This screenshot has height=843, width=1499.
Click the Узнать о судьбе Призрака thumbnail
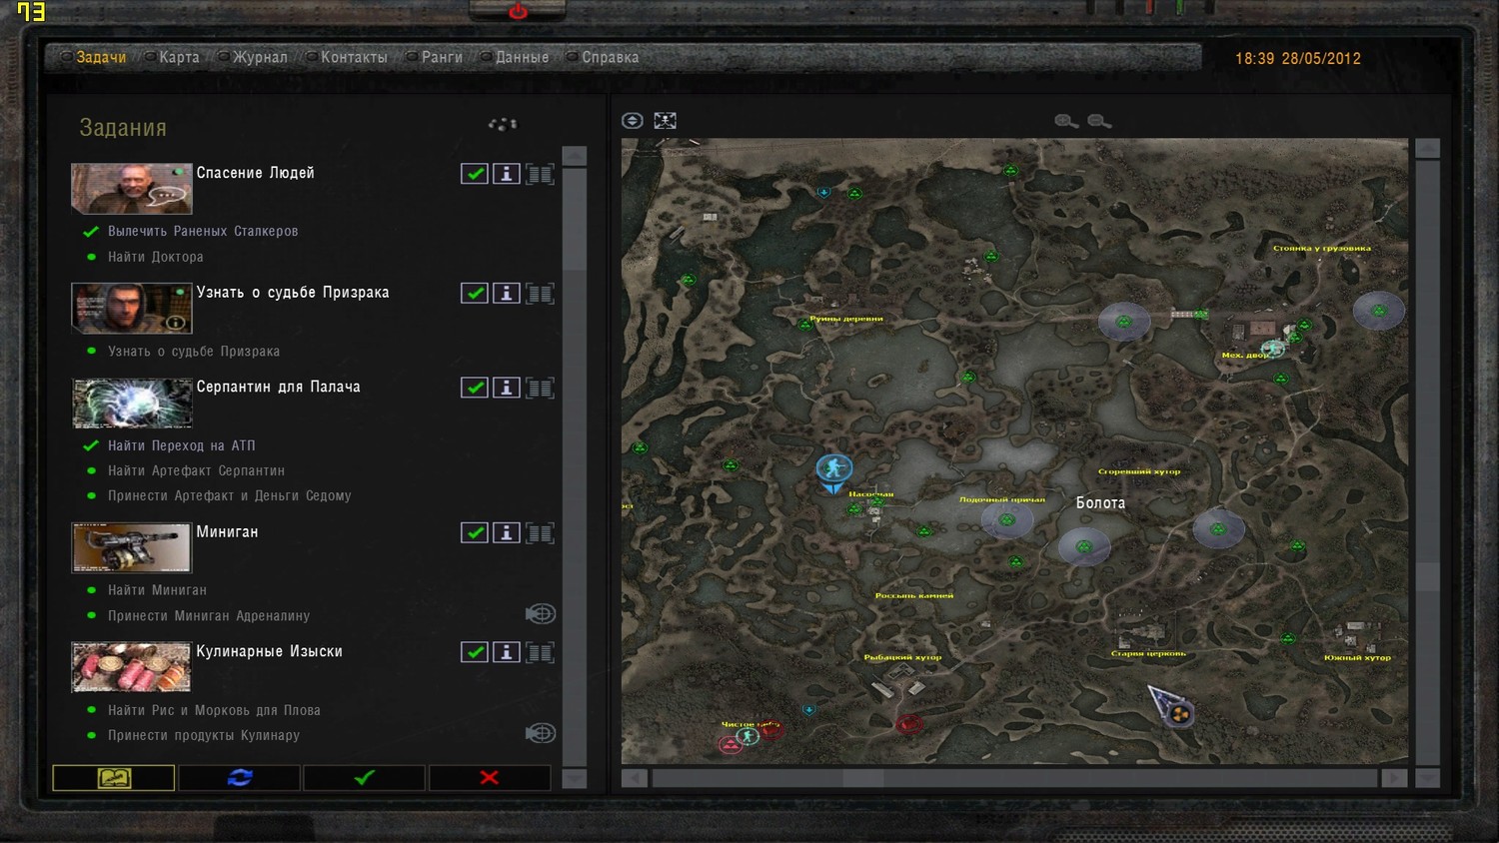coord(131,308)
